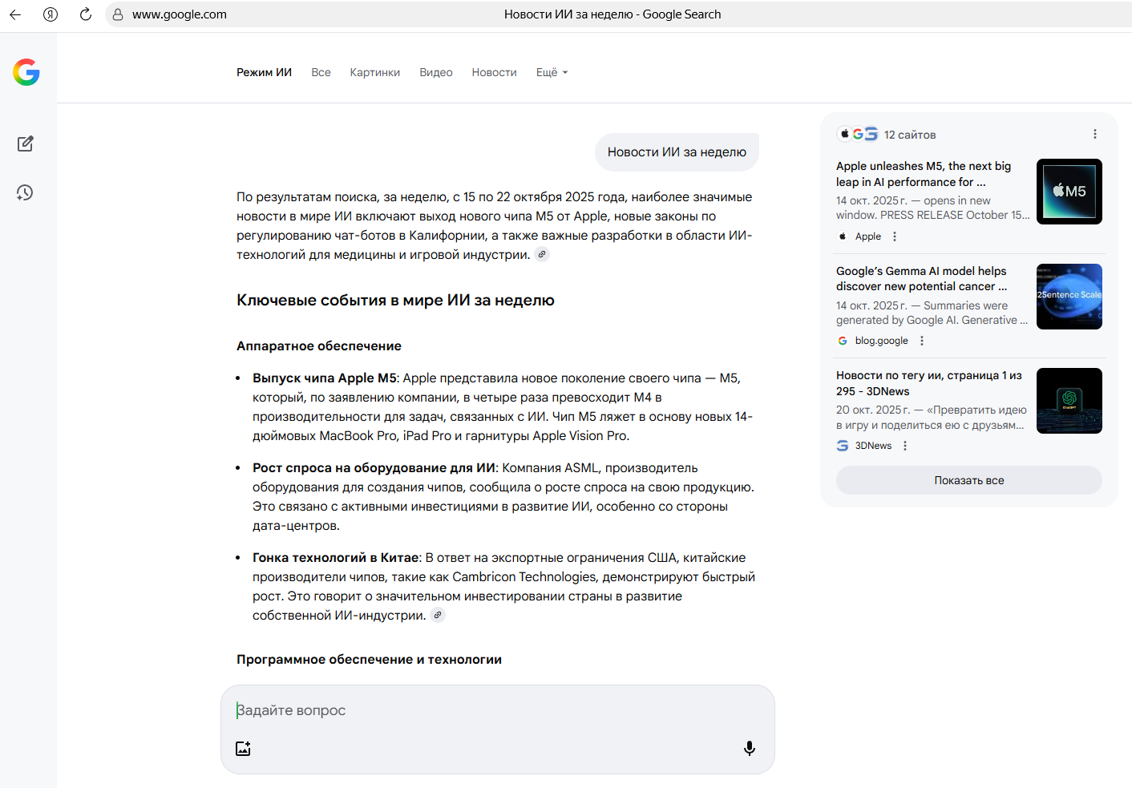Select the Режим ИИ tab
The height and width of the screenshot is (788, 1132).
pos(264,72)
